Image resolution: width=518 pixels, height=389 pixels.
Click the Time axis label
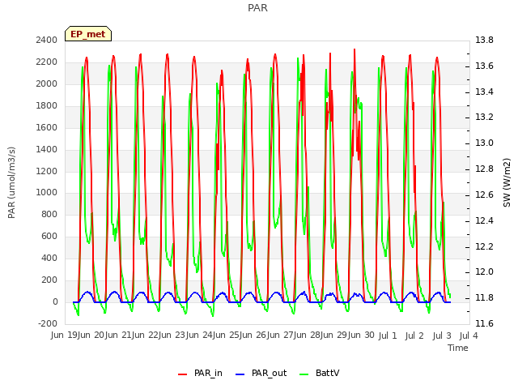tap(458, 348)
